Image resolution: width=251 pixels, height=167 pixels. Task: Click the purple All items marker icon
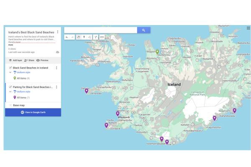[15, 97]
